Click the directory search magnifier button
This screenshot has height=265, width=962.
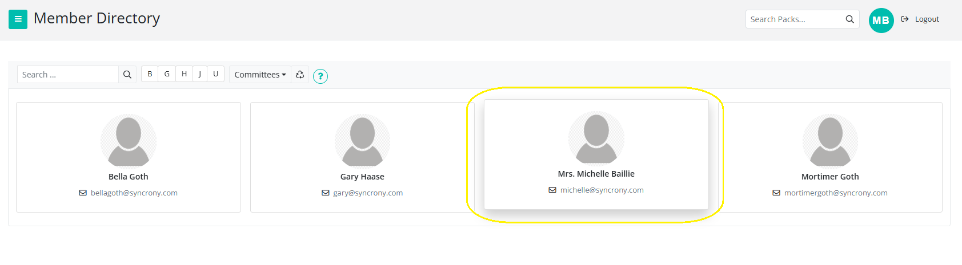[x=127, y=75]
